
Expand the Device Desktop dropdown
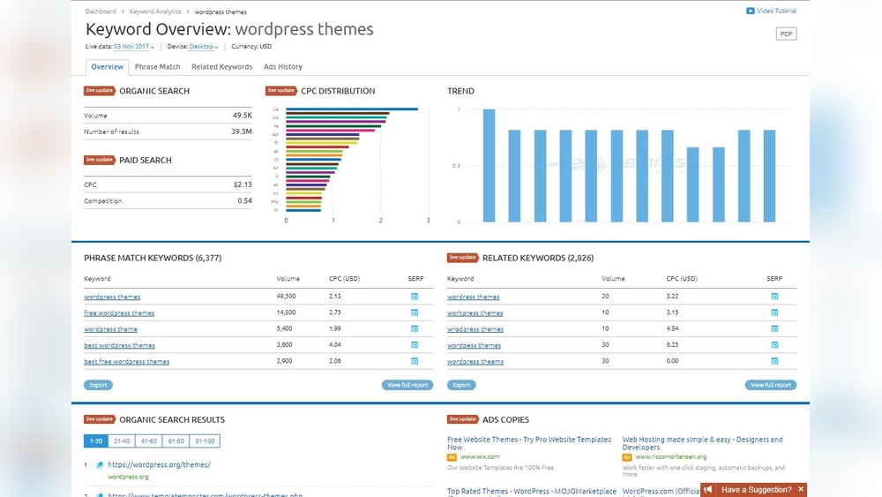(x=204, y=47)
